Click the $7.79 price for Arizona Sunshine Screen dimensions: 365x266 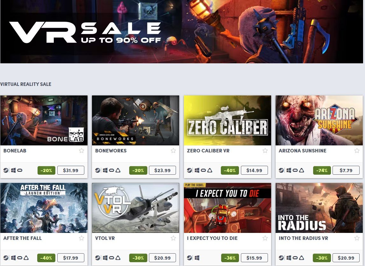[x=346, y=170]
